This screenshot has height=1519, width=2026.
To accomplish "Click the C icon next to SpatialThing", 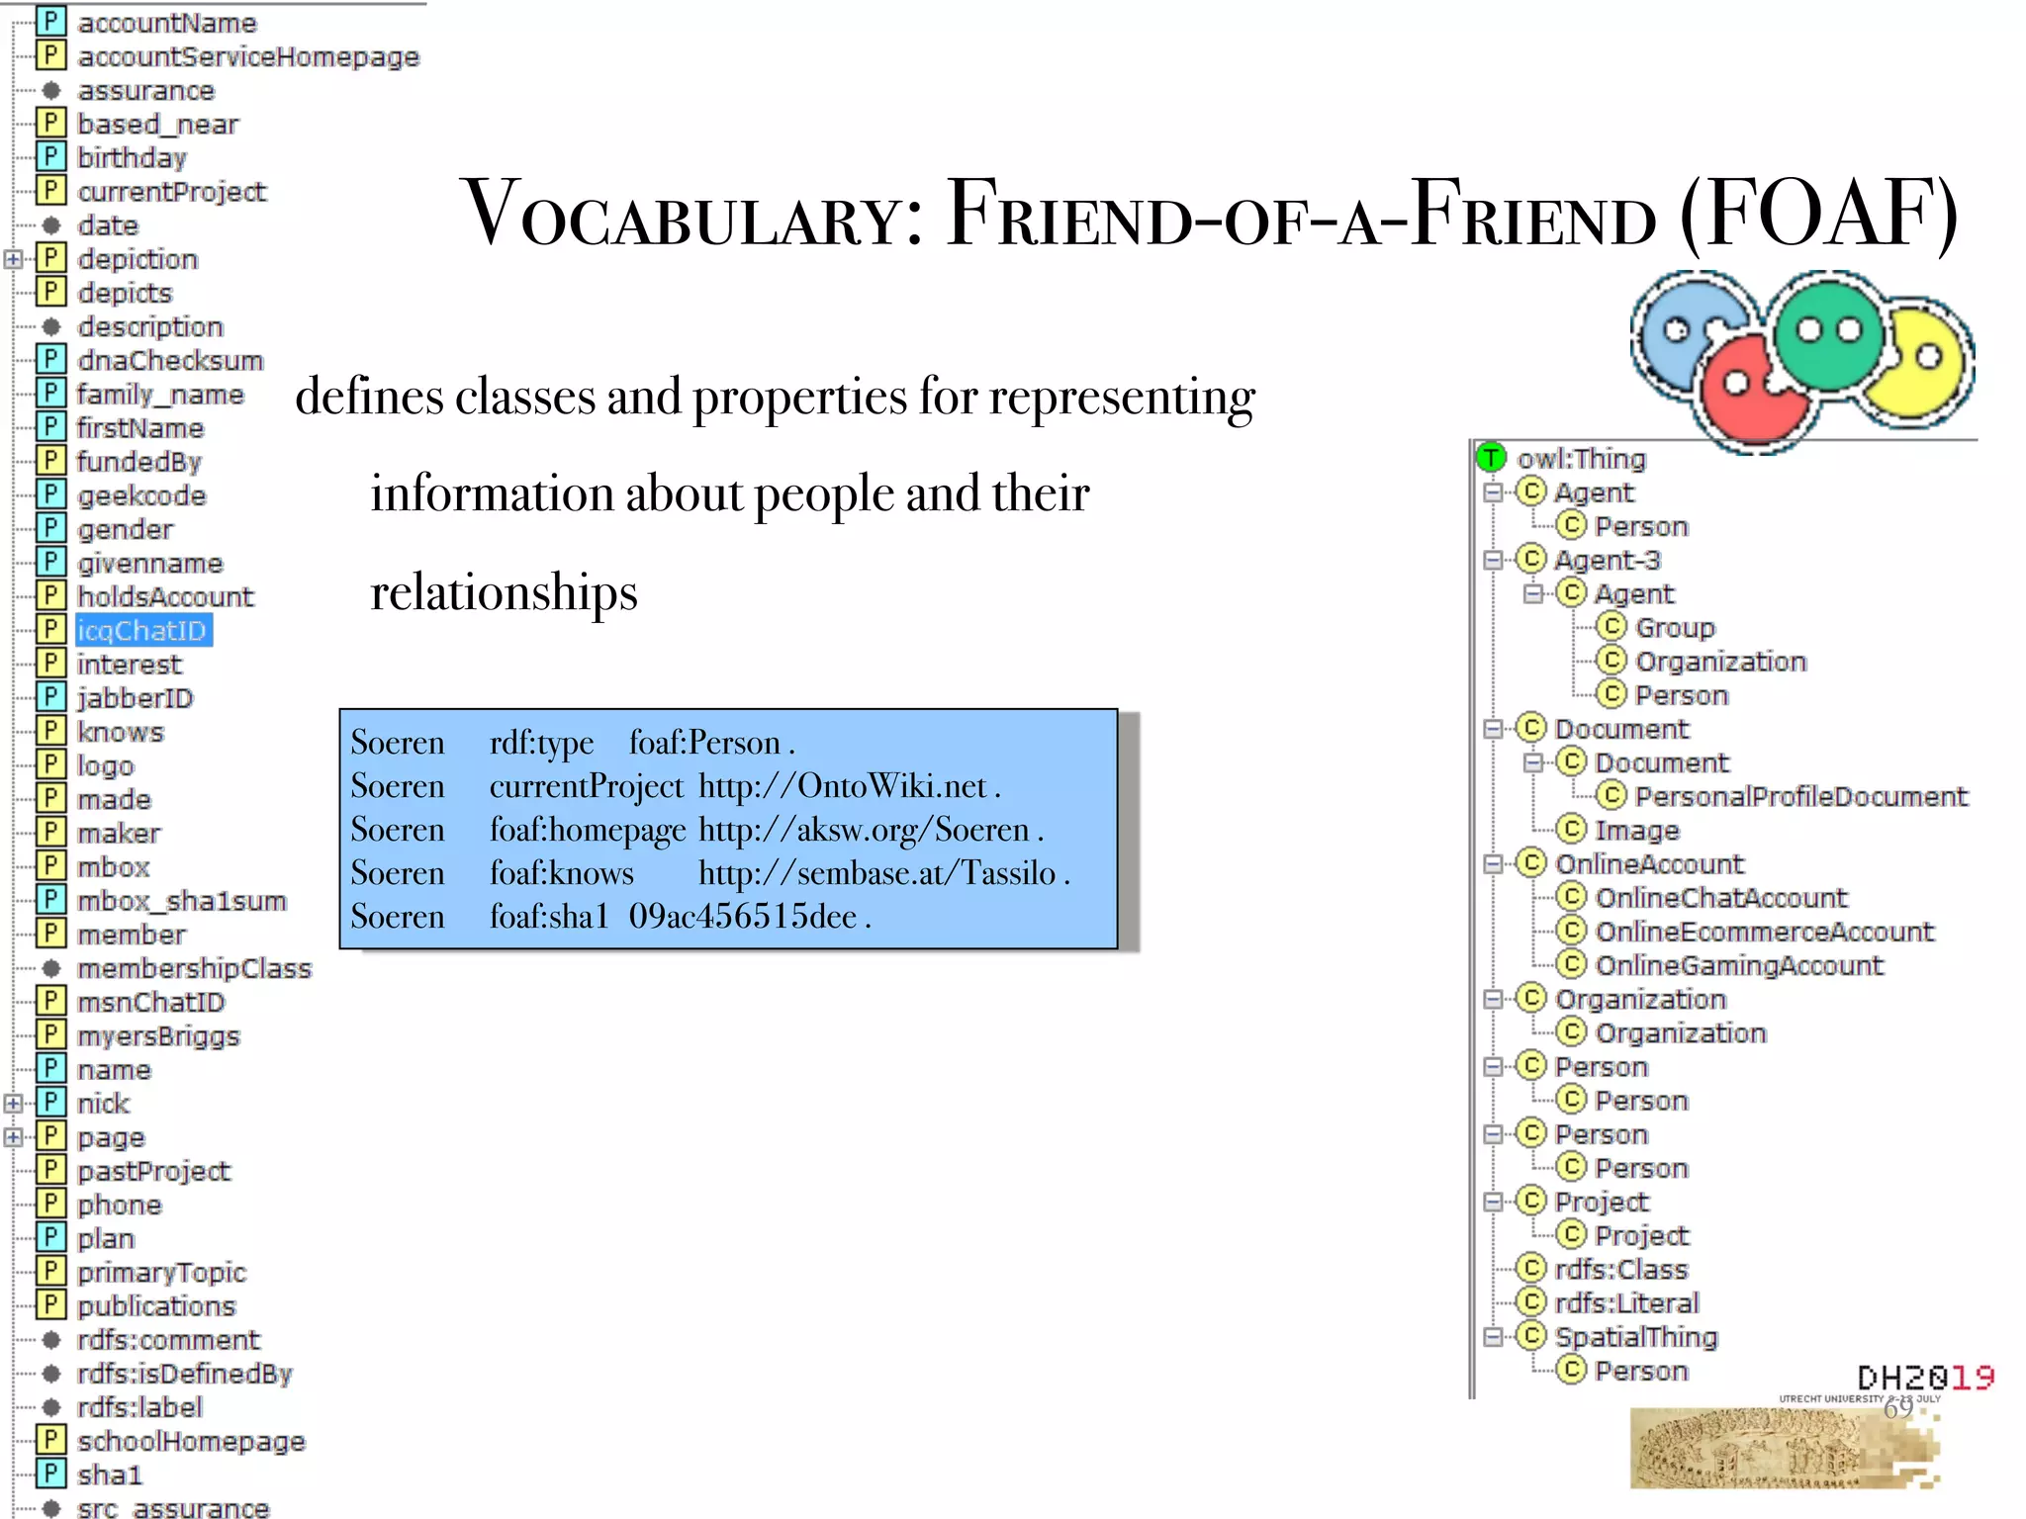I will [1531, 1335].
